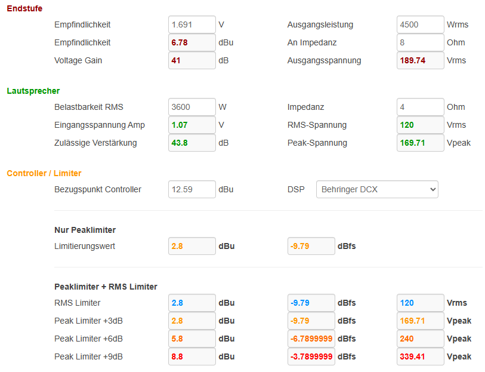This screenshot has width=485, height=372.
Task: Select the Eingangsspannung Amp field
Action: (191, 125)
